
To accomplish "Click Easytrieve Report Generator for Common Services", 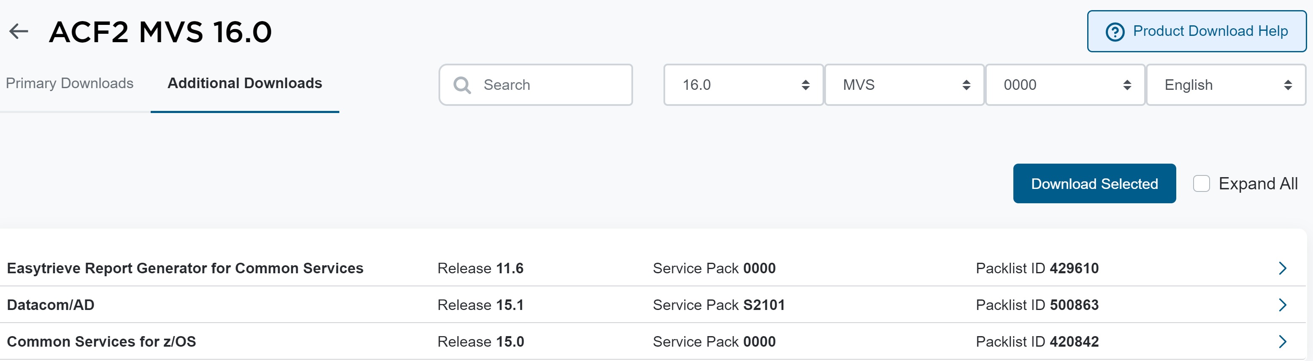I will pos(185,268).
